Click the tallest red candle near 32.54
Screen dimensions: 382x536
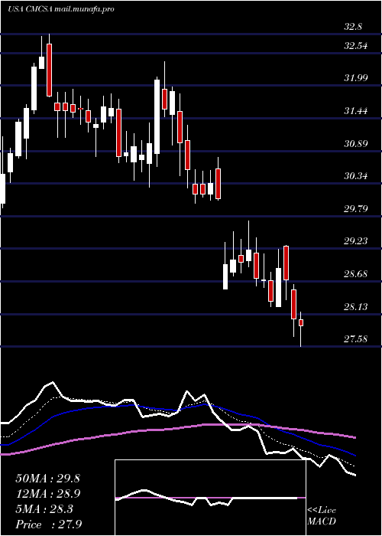[x=50, y=70]
